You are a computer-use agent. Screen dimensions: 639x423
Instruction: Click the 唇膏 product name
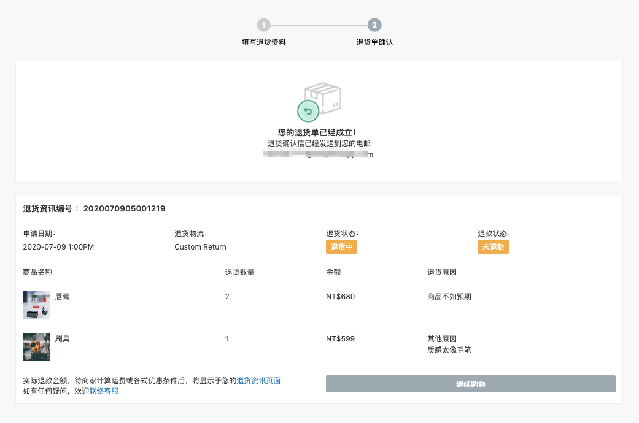[x=63, y=296]
